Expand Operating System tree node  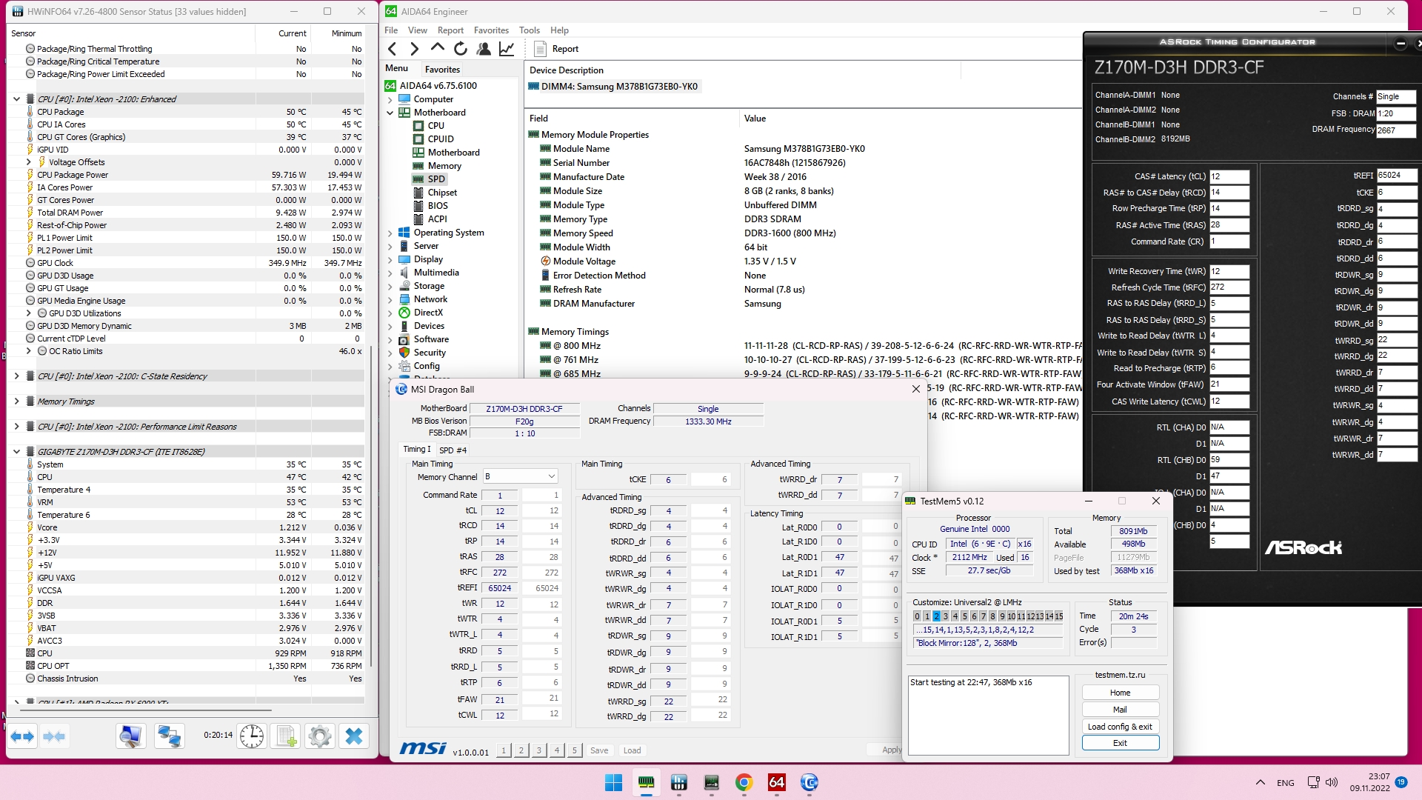(390, 233)
